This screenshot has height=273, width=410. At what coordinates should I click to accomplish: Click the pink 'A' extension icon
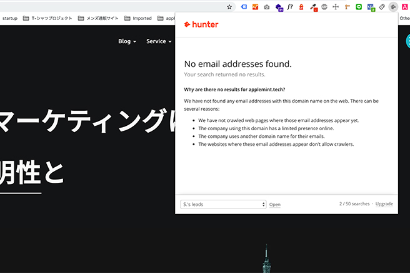pyautogui.click(x=405, y=7)
